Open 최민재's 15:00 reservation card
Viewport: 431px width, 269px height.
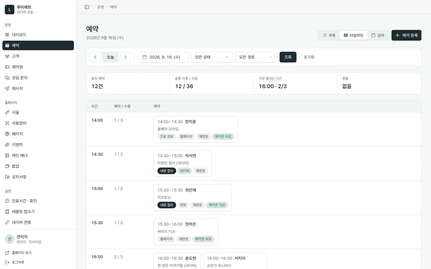(192, 198)
